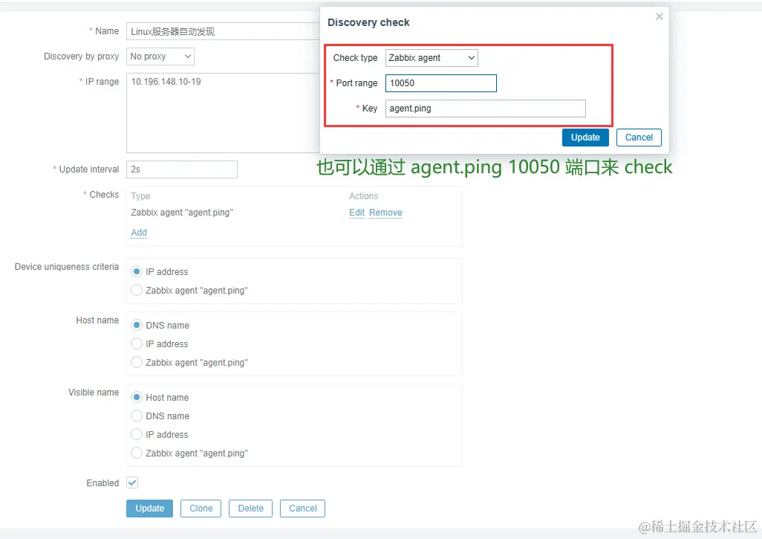Viewport: 762px width, 539px height.
Task: Click the bottom Cancel button
Action: [x=303, y=509]
